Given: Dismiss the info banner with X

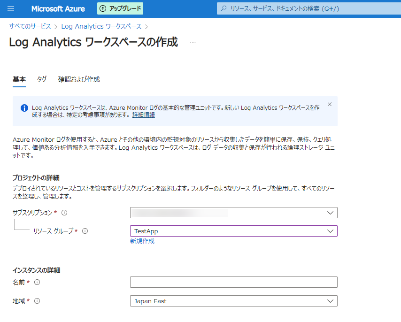Looking at the screenshot, I should [x=330, y=104].
